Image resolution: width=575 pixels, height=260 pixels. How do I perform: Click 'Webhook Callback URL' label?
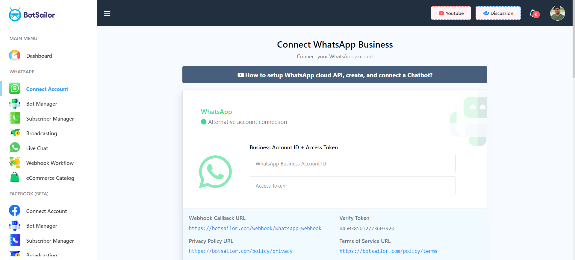[217, 218]
